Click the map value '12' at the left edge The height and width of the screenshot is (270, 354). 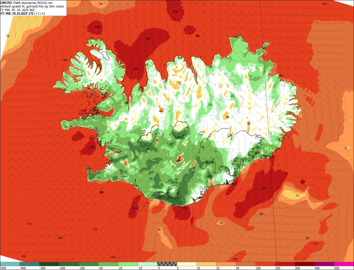click(8, 36)
